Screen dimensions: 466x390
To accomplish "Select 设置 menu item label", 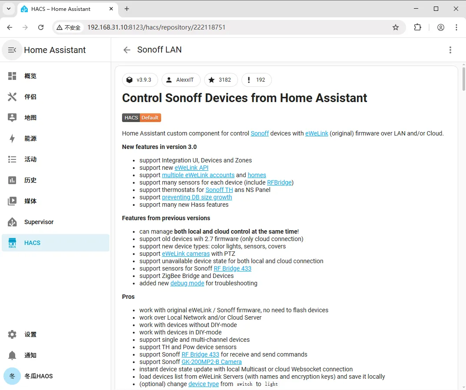I will (30, 334).
